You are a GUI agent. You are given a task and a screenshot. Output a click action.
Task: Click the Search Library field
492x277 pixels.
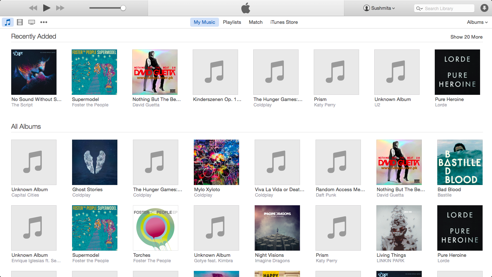pyautogui.click(x=444, y=8)
